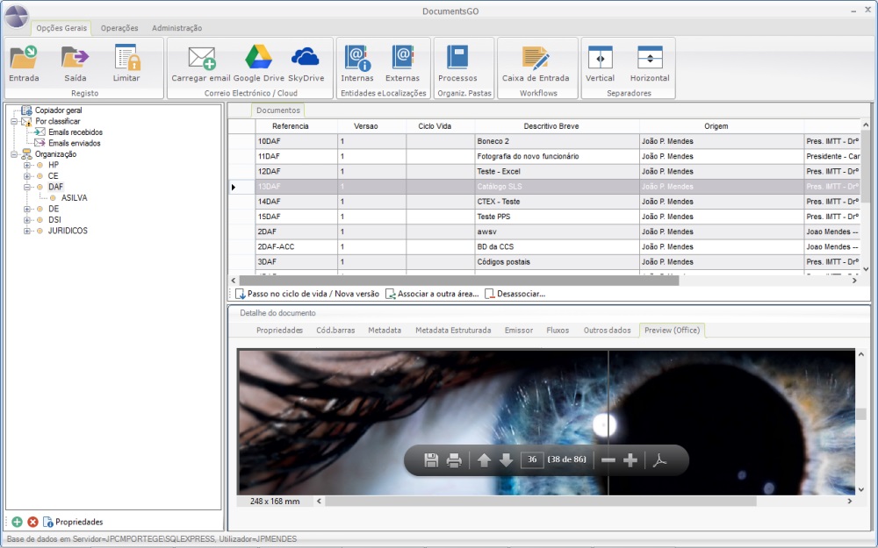This screenshot has width=878, height=548.
Task: Zoom in with the plus preview button
Action: pos(630,460)
